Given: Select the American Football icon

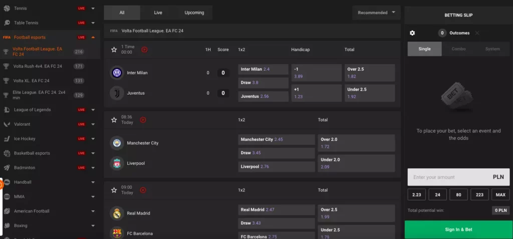Looking at the screenshot, I should pyautogui.click(x=7, y=211).
